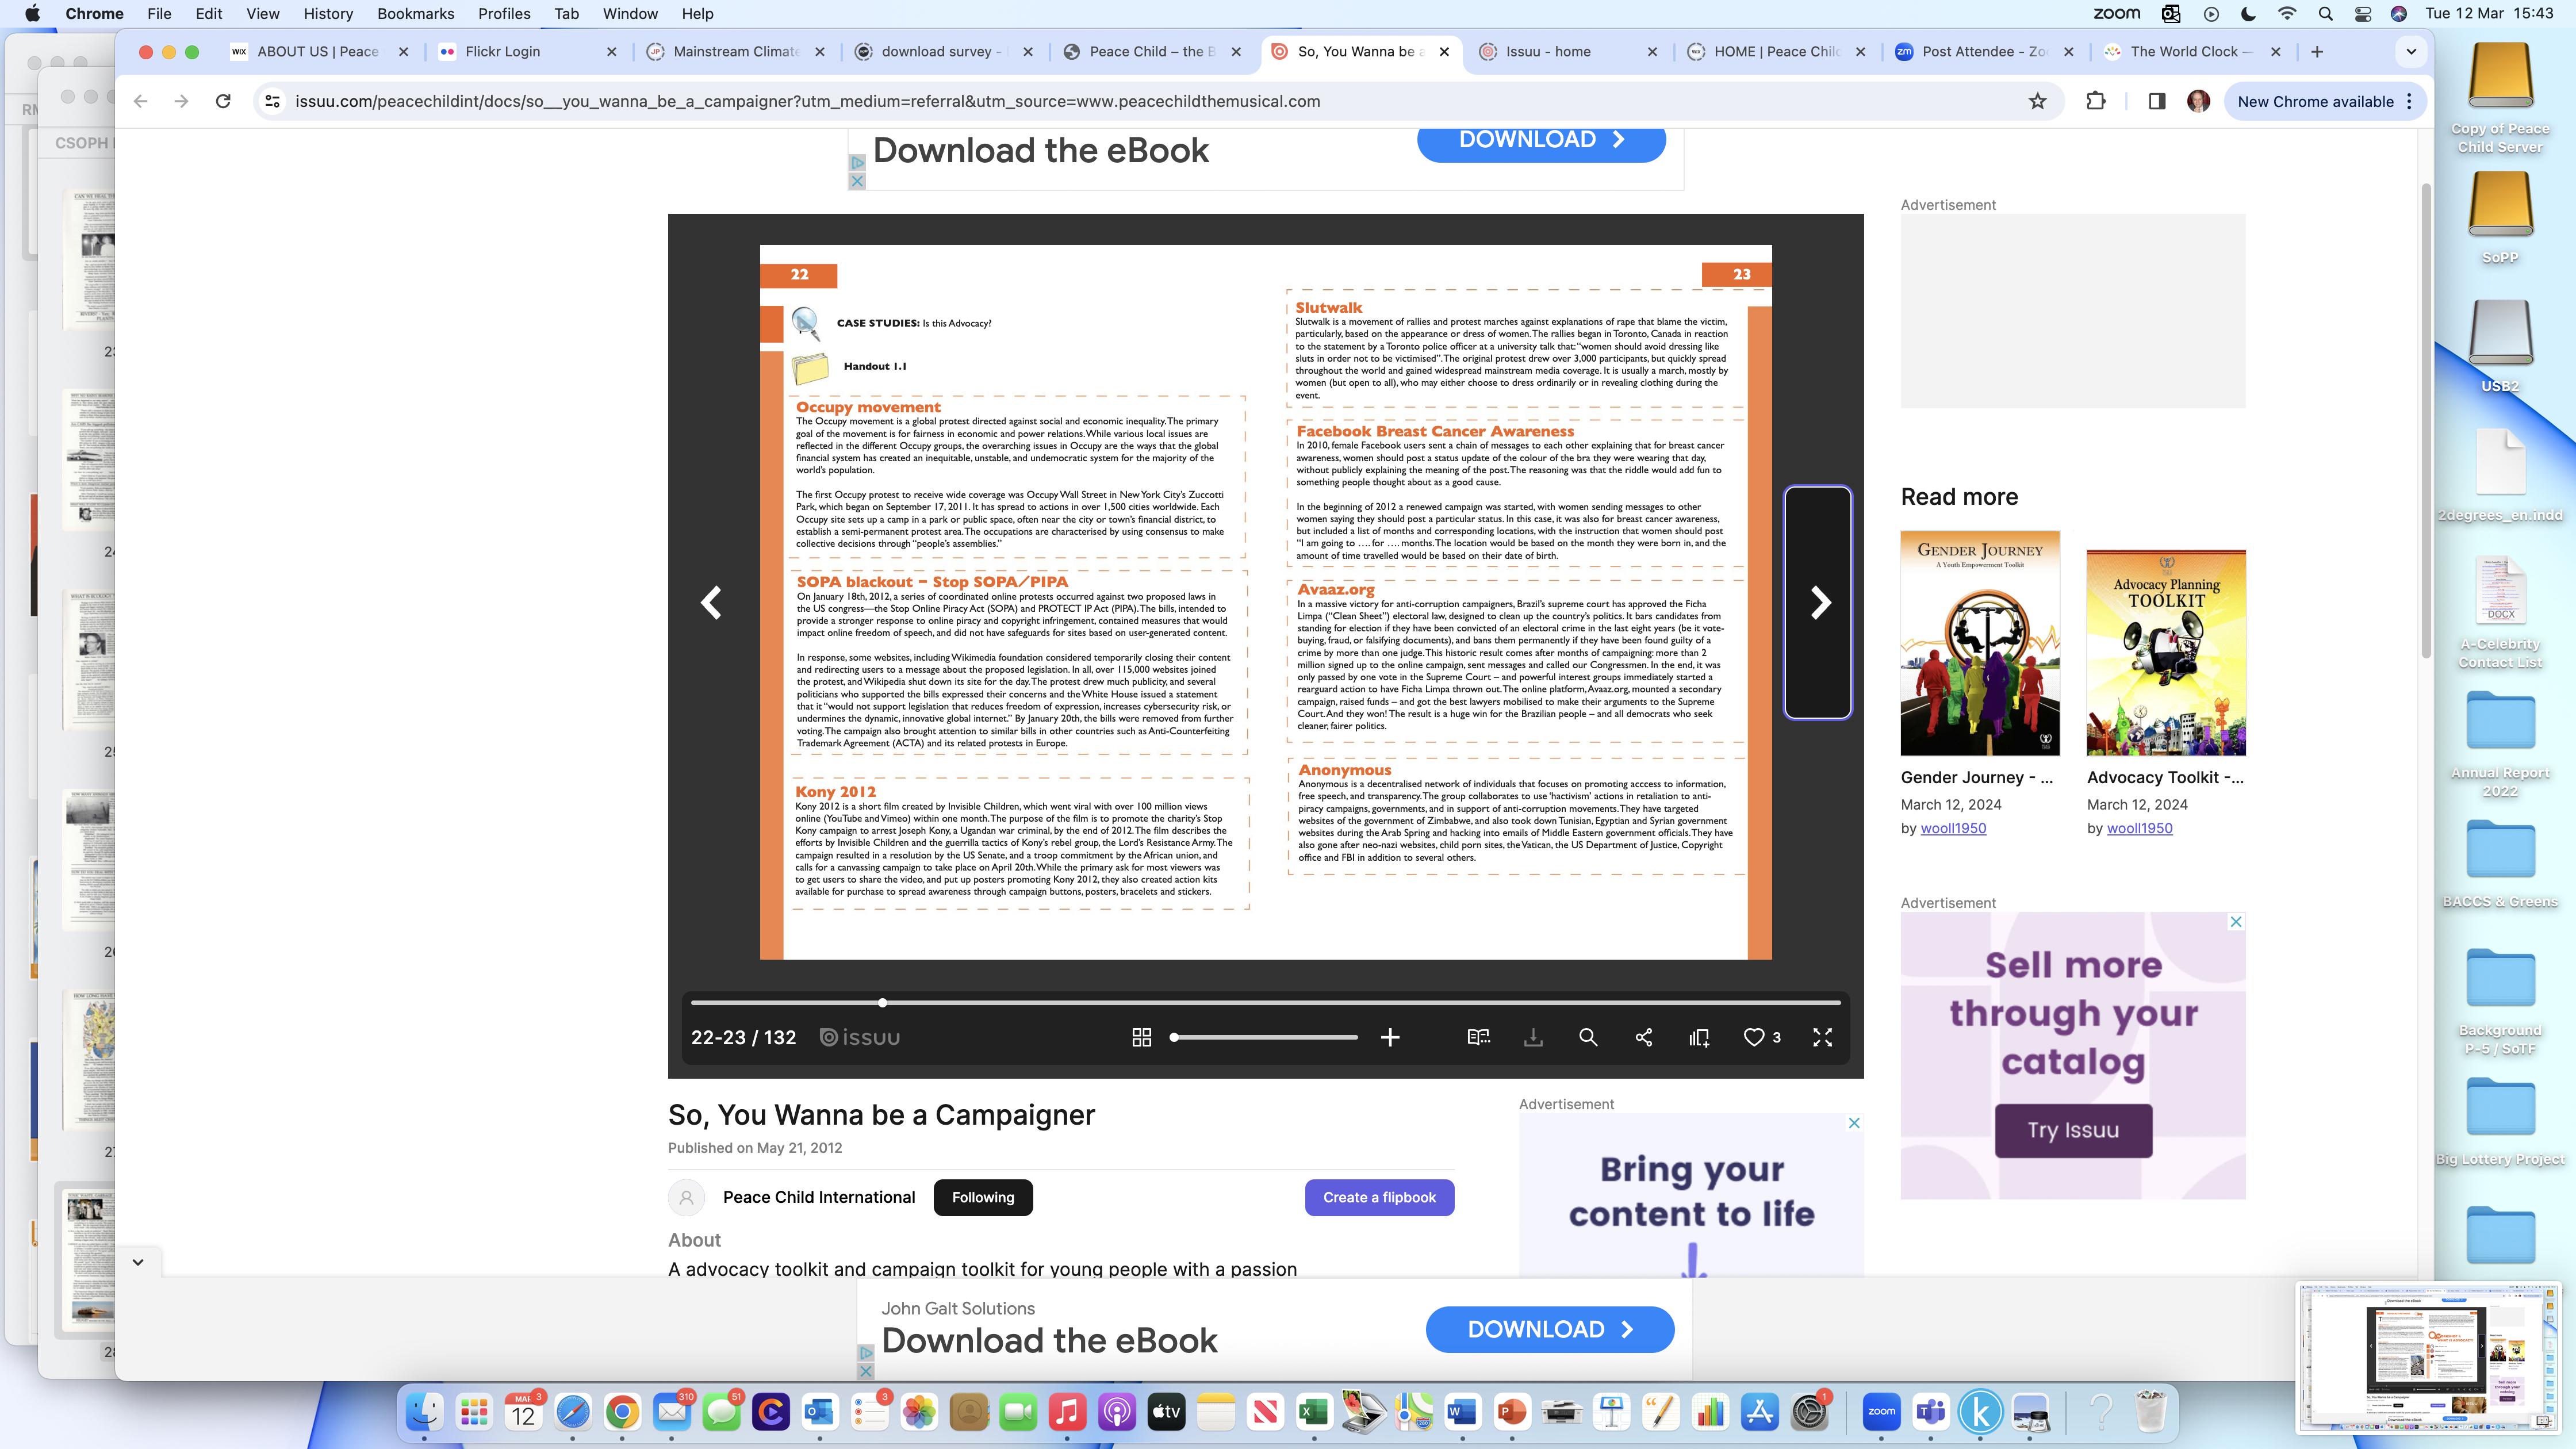Screen dimensions: 2576x1449
Task: Like the publication with heart icon
Action: pos(1754,1038)
